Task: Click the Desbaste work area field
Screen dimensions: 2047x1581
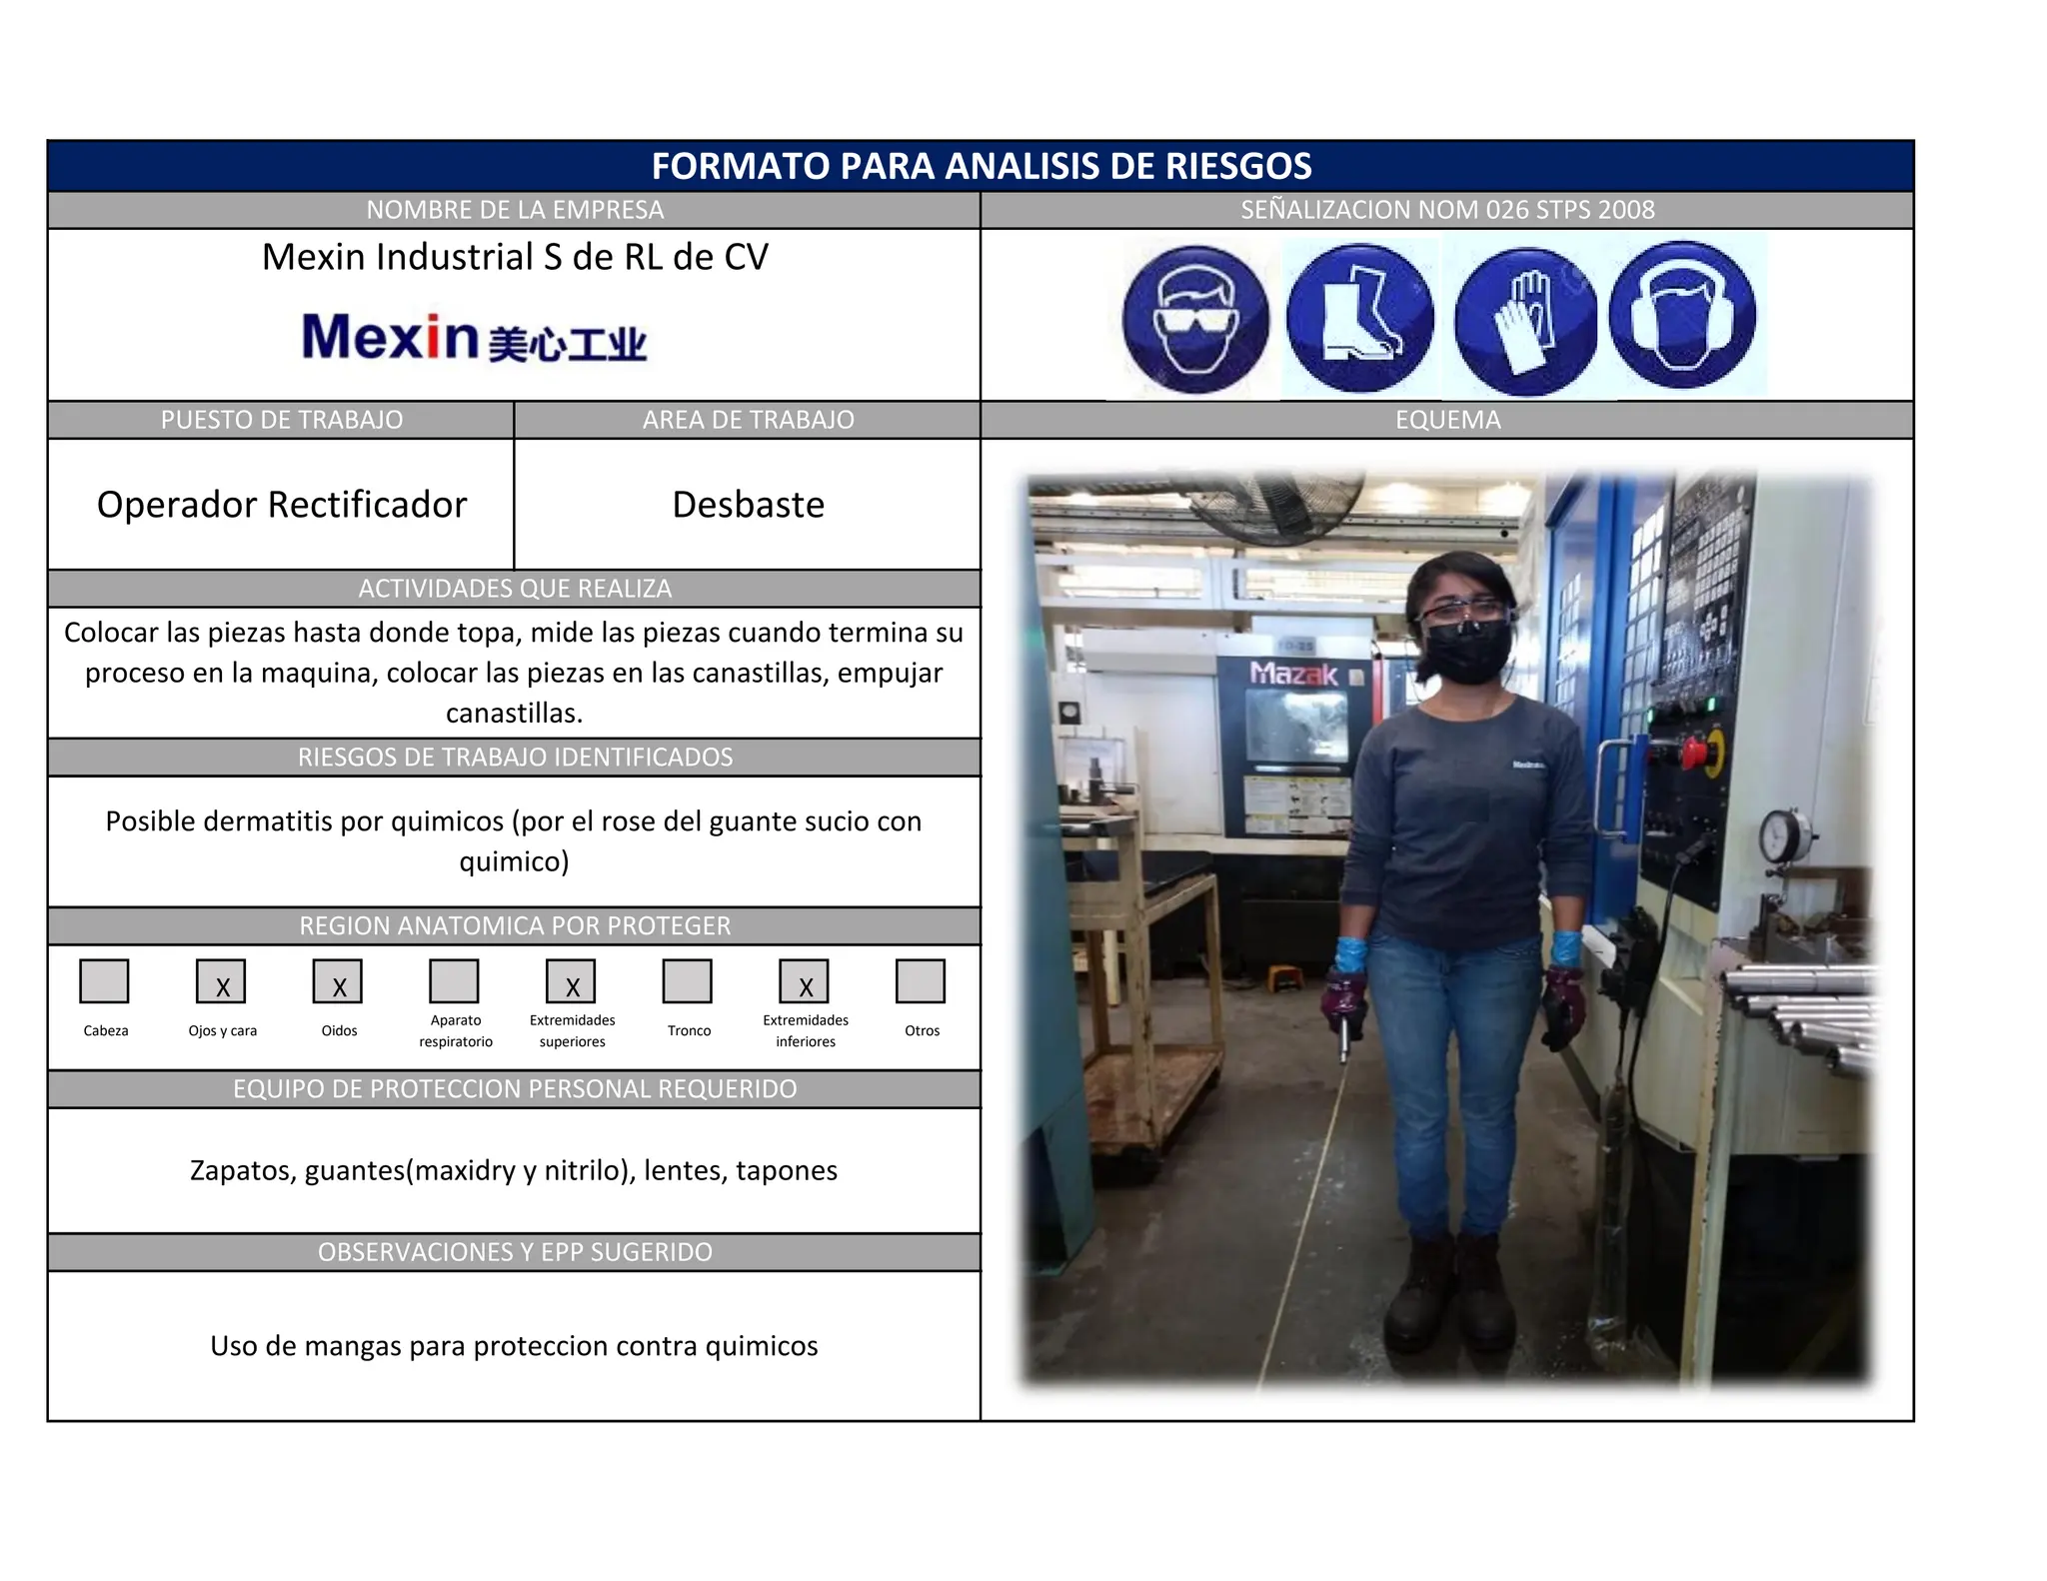Action: [x=748, y=505]
